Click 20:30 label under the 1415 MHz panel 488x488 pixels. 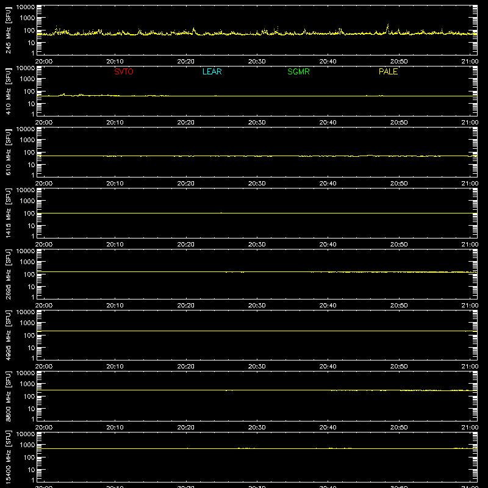(257, 245)
